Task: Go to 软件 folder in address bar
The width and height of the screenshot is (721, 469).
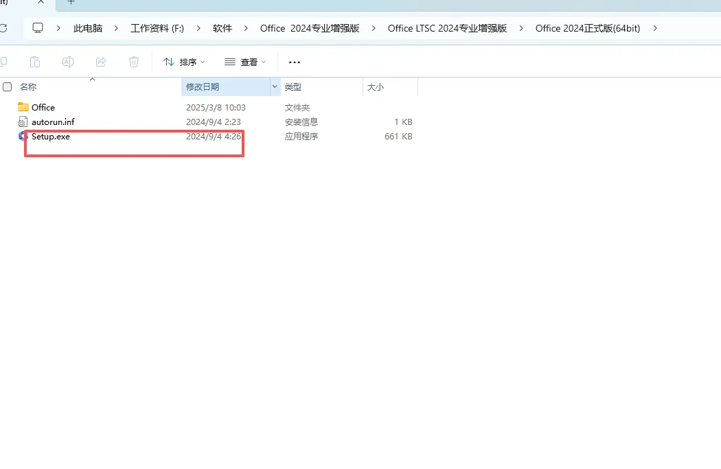Action: 222,29
